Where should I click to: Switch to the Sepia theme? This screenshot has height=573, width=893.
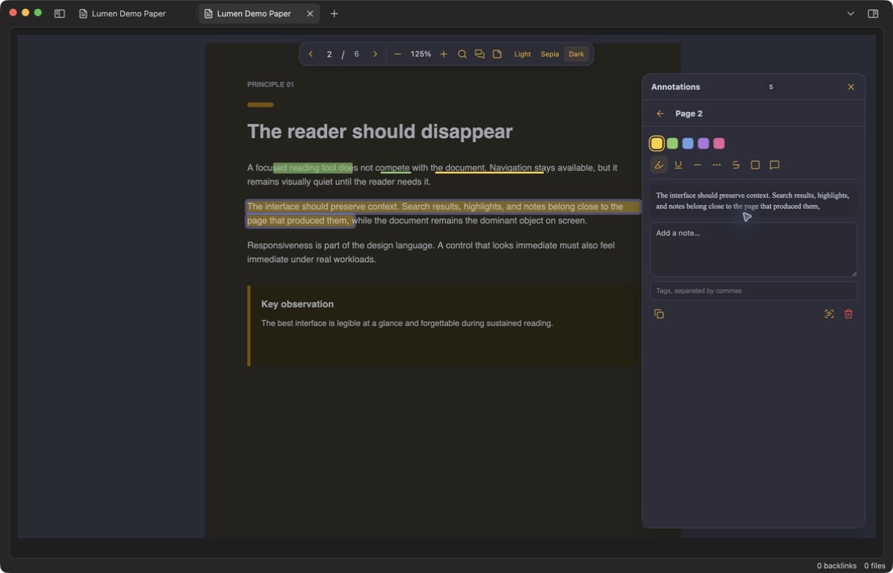550,54
